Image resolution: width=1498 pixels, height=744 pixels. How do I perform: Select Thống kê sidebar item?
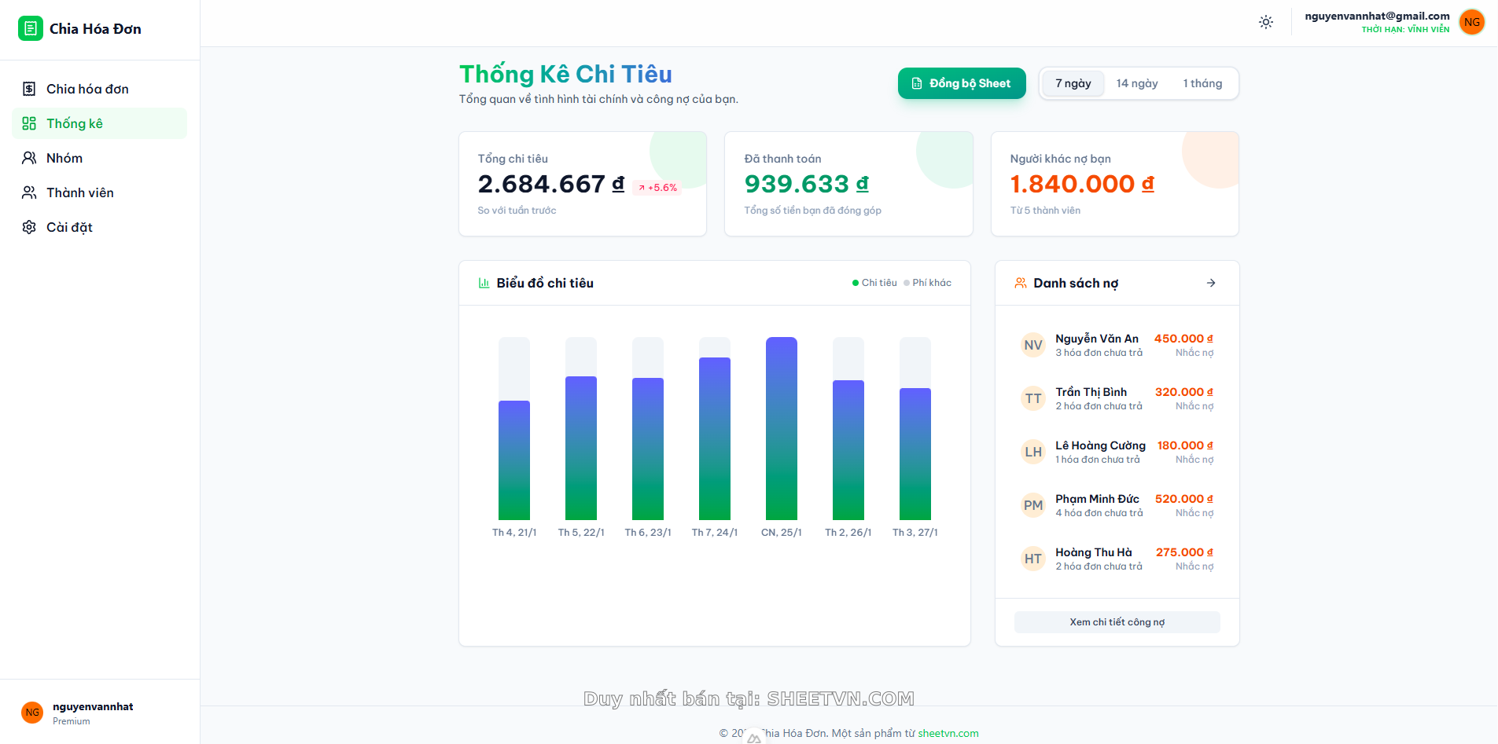(75, 123)
